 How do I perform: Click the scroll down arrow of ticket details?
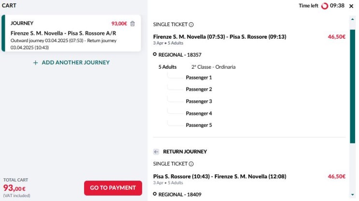click(x=353, y=194)
